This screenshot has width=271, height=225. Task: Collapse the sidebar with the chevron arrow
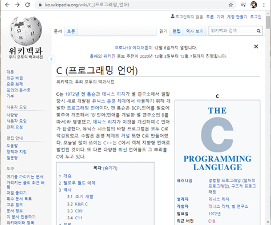(51, 59)
